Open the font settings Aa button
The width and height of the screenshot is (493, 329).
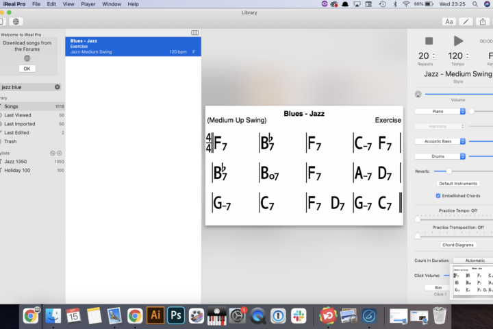449,21
